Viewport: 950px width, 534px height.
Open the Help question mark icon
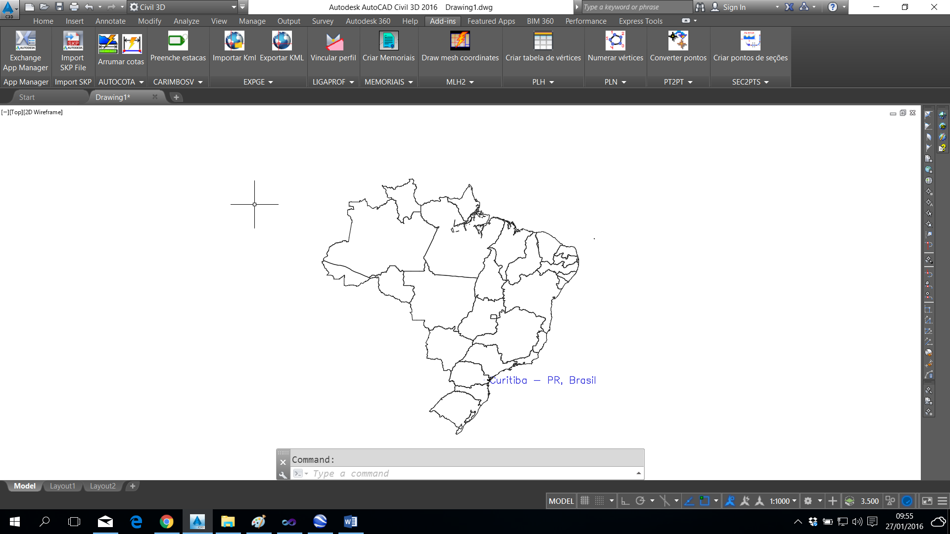click(833, 7)
